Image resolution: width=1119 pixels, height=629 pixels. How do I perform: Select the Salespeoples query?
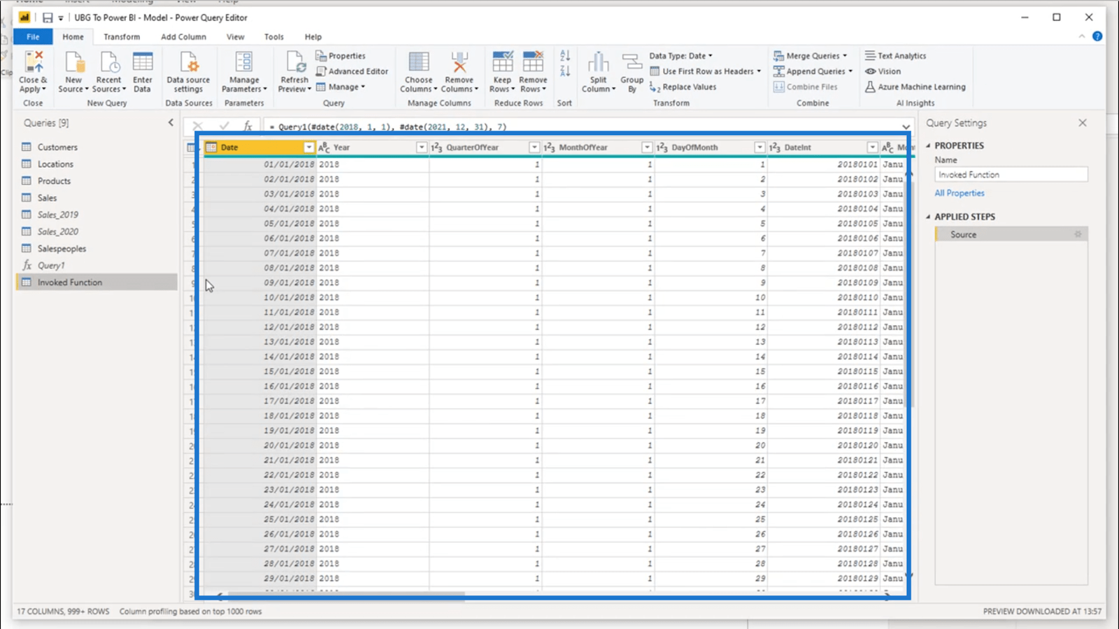[x=97, y=249]
